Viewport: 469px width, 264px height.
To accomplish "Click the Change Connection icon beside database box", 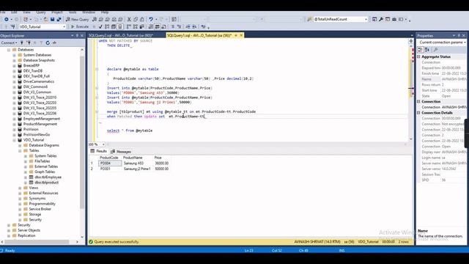I will (x=13, y=26).
